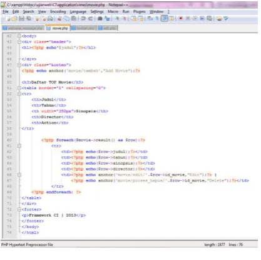Toggle word wrap in the toolbar
This screenshot has height=260, width=261.
[150, 19]
